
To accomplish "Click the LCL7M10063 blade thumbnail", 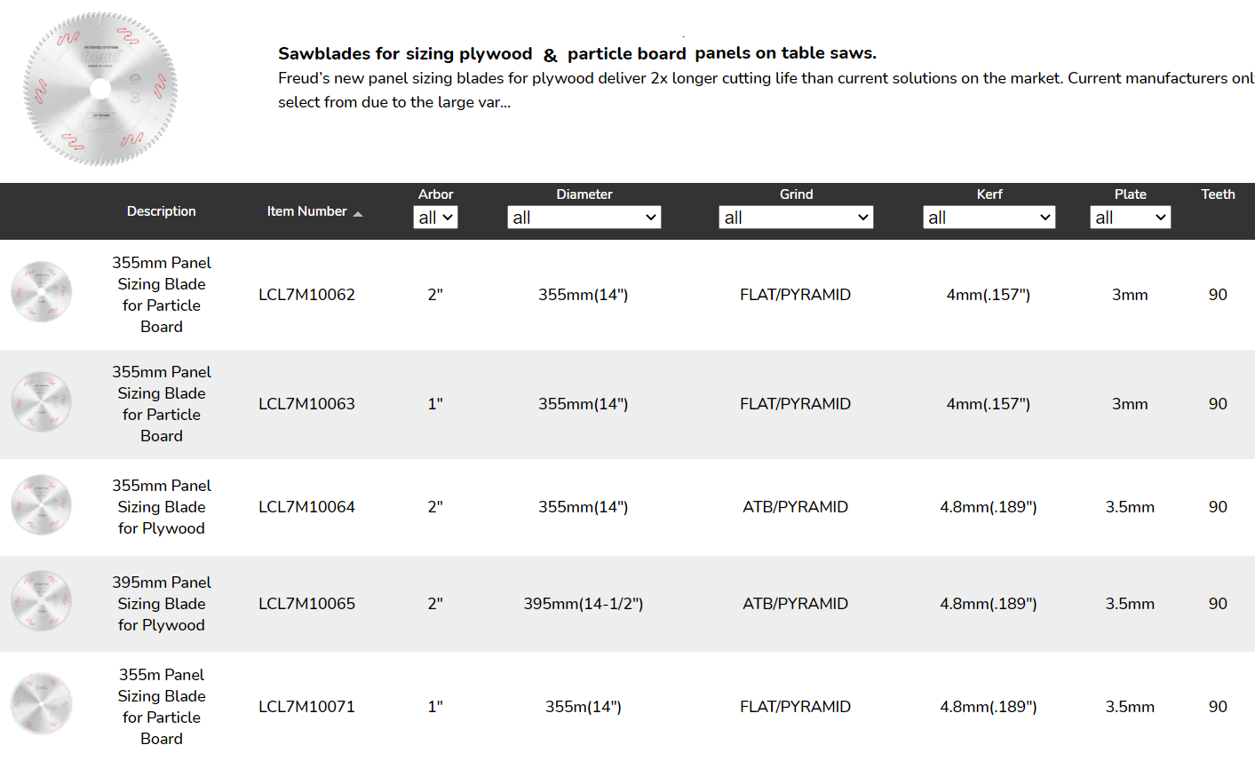I will coord(41,401).
